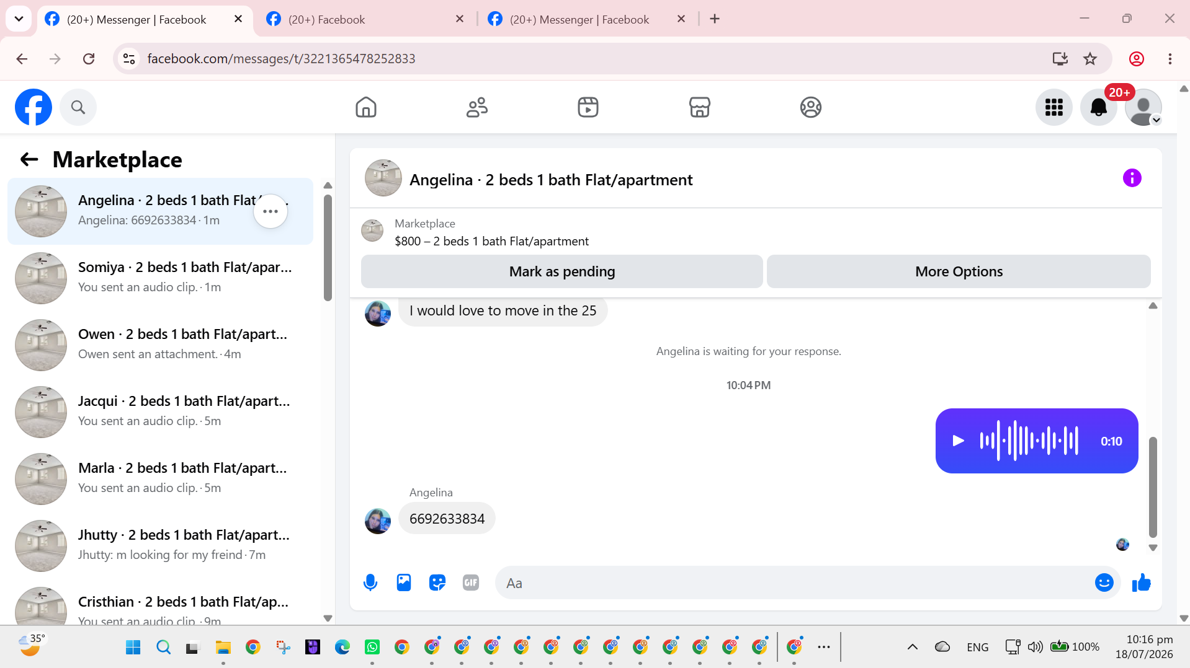This screenshot has width=1190, height=668.
Task: Open WhatsApp from the taskbar
Action: pos(372,648)
